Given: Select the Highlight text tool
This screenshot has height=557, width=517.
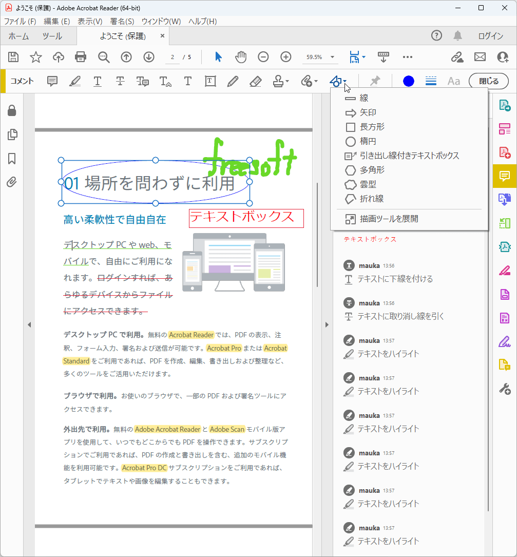Looking at the screenshot, I should pyautogui.click(x=74, y=81).
